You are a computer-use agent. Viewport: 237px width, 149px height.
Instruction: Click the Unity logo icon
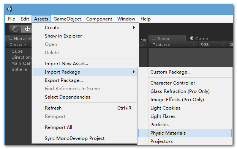pos(9,9)
